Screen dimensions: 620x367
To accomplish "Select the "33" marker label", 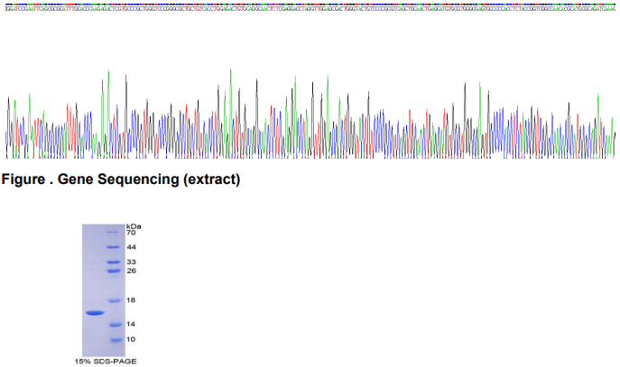I will click(x=131, y=261).
